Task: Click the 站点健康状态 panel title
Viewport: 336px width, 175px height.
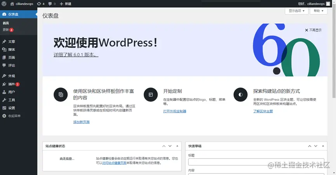Action: tap(55, 146)
